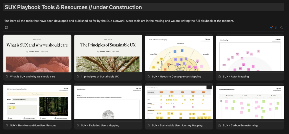Viewport: 289px width, 134px height.
Task: Click page icon beside SUX - Needs to Consequences Mapping
Action: [149, 76]
